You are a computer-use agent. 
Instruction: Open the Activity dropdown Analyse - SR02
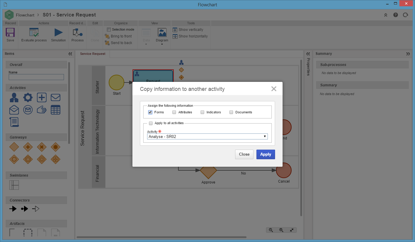coord(207,136)
